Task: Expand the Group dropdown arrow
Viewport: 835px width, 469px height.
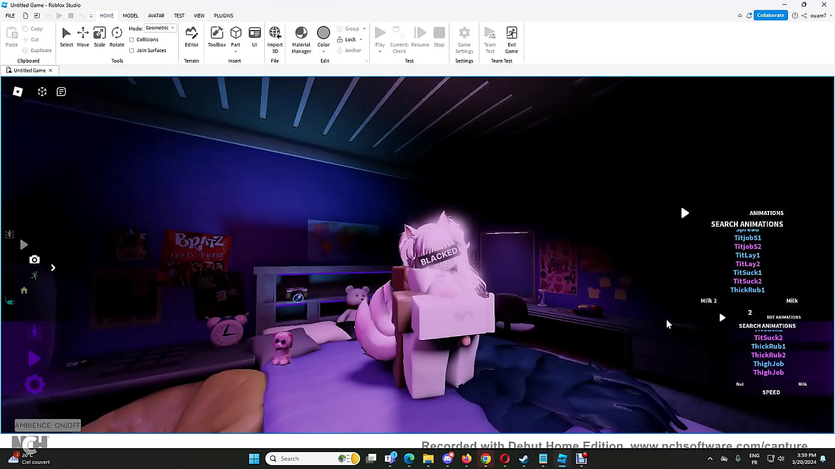Action: click(364, 29)
